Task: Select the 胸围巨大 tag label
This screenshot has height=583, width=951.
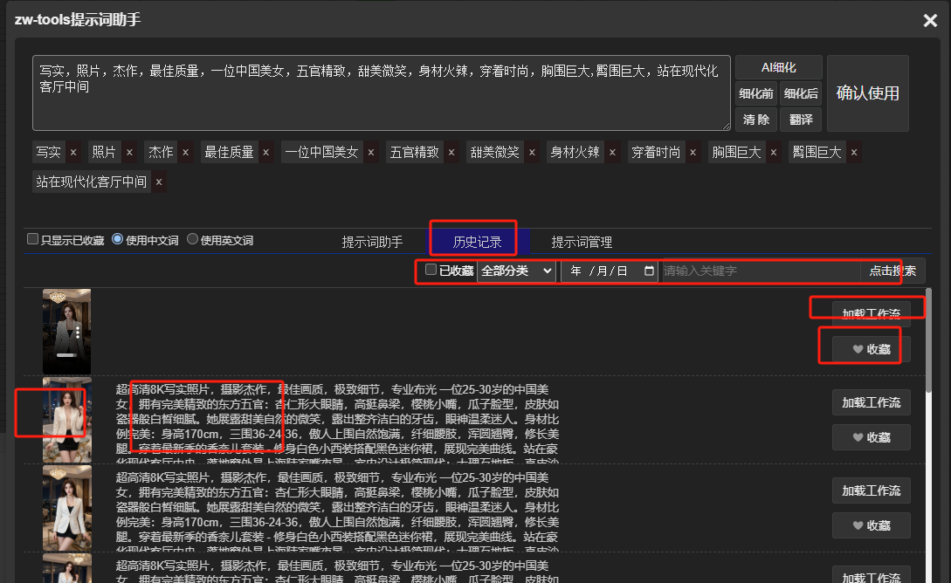Action: [736, 152]
